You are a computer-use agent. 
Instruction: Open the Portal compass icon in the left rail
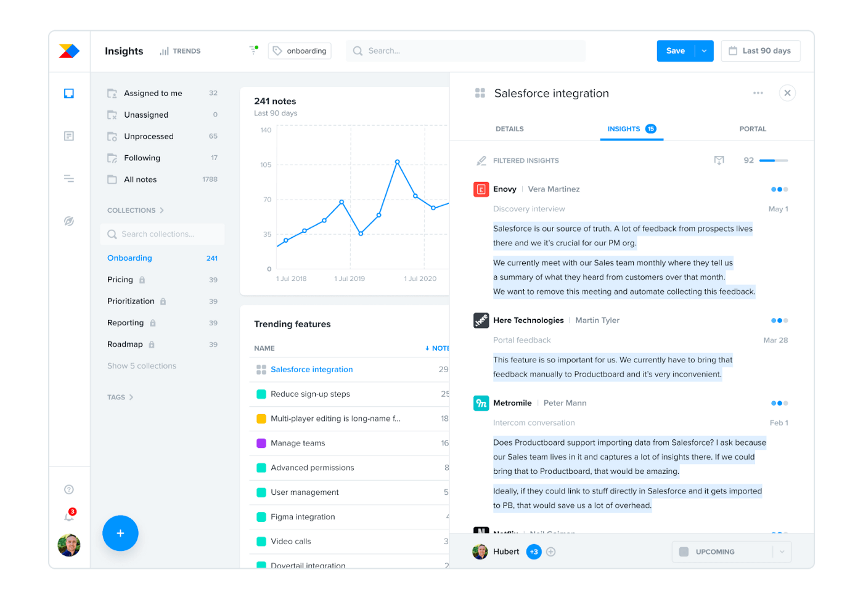69,221
